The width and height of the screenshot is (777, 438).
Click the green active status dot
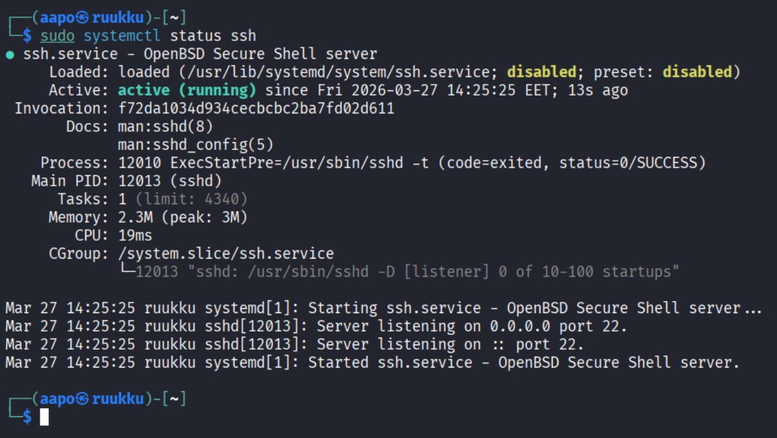[x=10, y=55]
